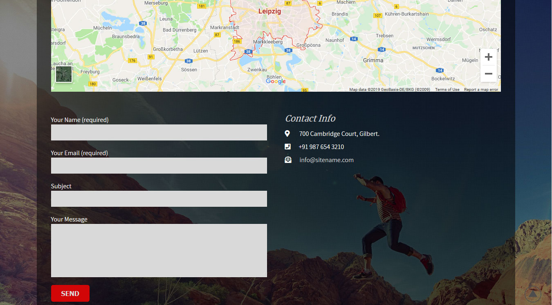Click Report a map error link

481,90
